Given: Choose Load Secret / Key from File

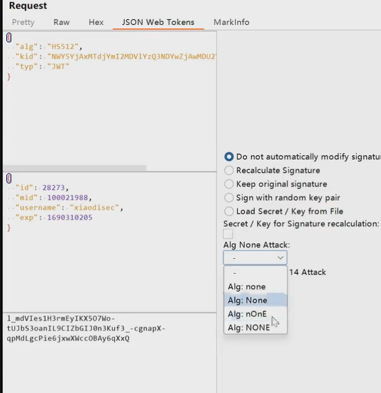Looking at the screenshot, I should click(229, 211).
